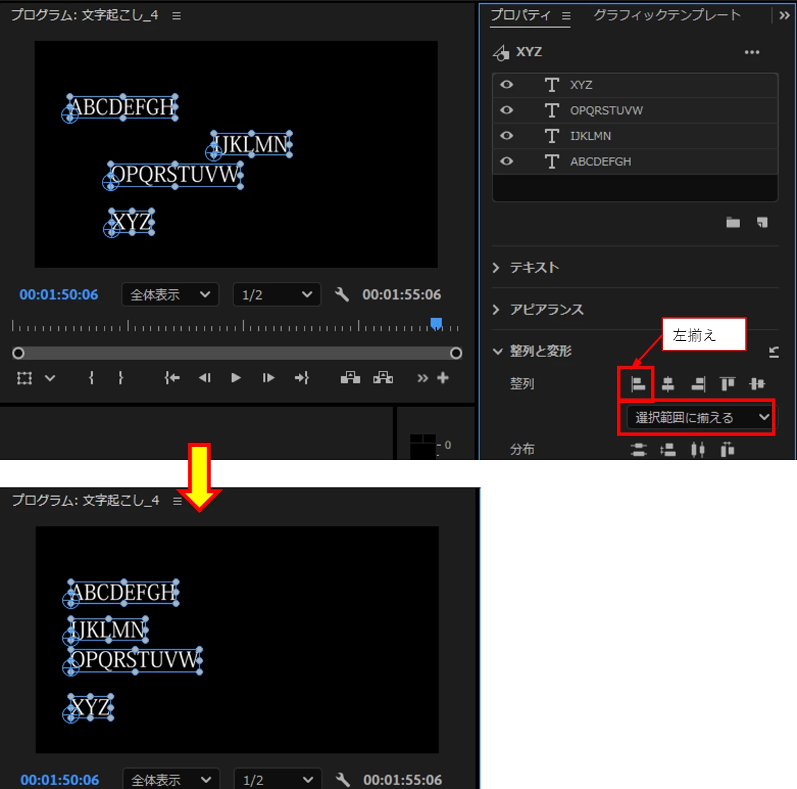The image size is (797, 789).
Task: Click the Play button
Action: [236, 377]
